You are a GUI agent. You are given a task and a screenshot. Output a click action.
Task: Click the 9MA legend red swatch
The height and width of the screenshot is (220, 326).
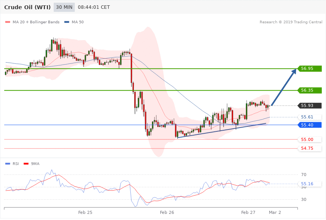pyautogui.click(x=26, y=164)
